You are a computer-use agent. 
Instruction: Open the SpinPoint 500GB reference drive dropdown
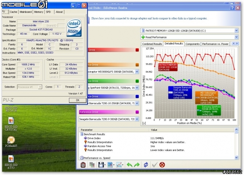coord(137,88)
